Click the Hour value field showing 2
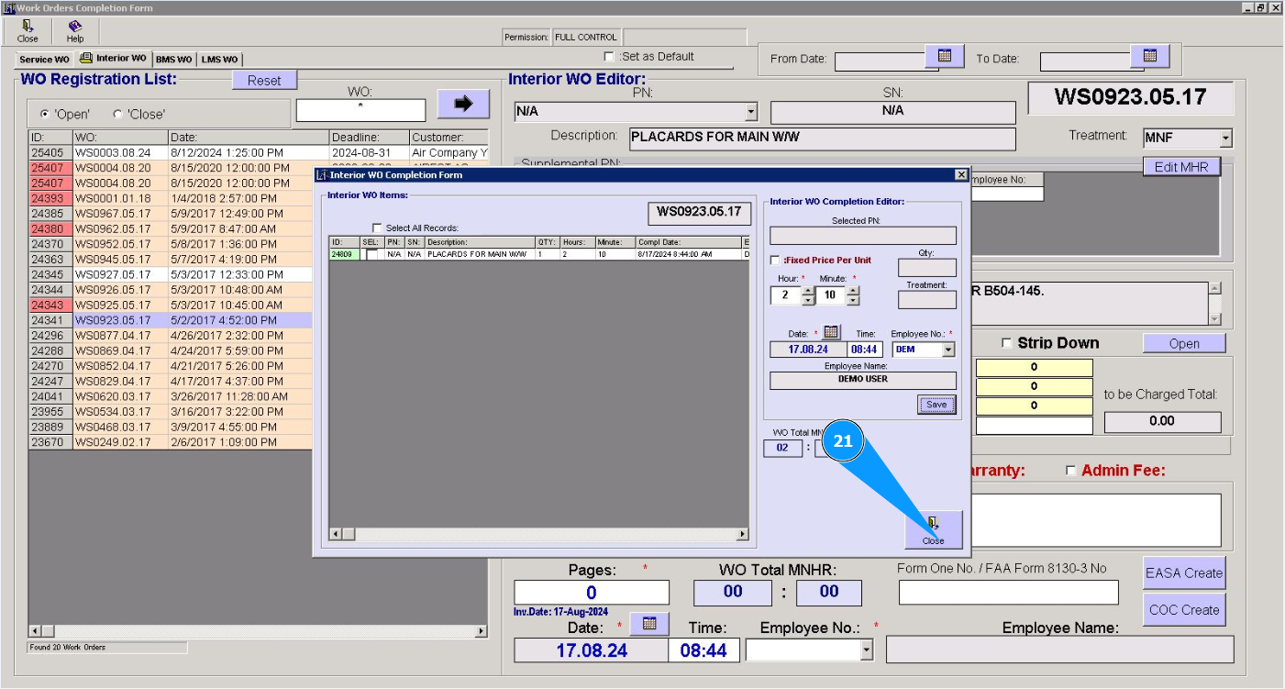The image size is (1285, 689). point(786,295)
